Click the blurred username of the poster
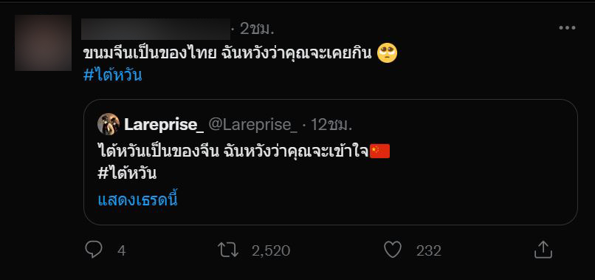 (x=156, y=29)
